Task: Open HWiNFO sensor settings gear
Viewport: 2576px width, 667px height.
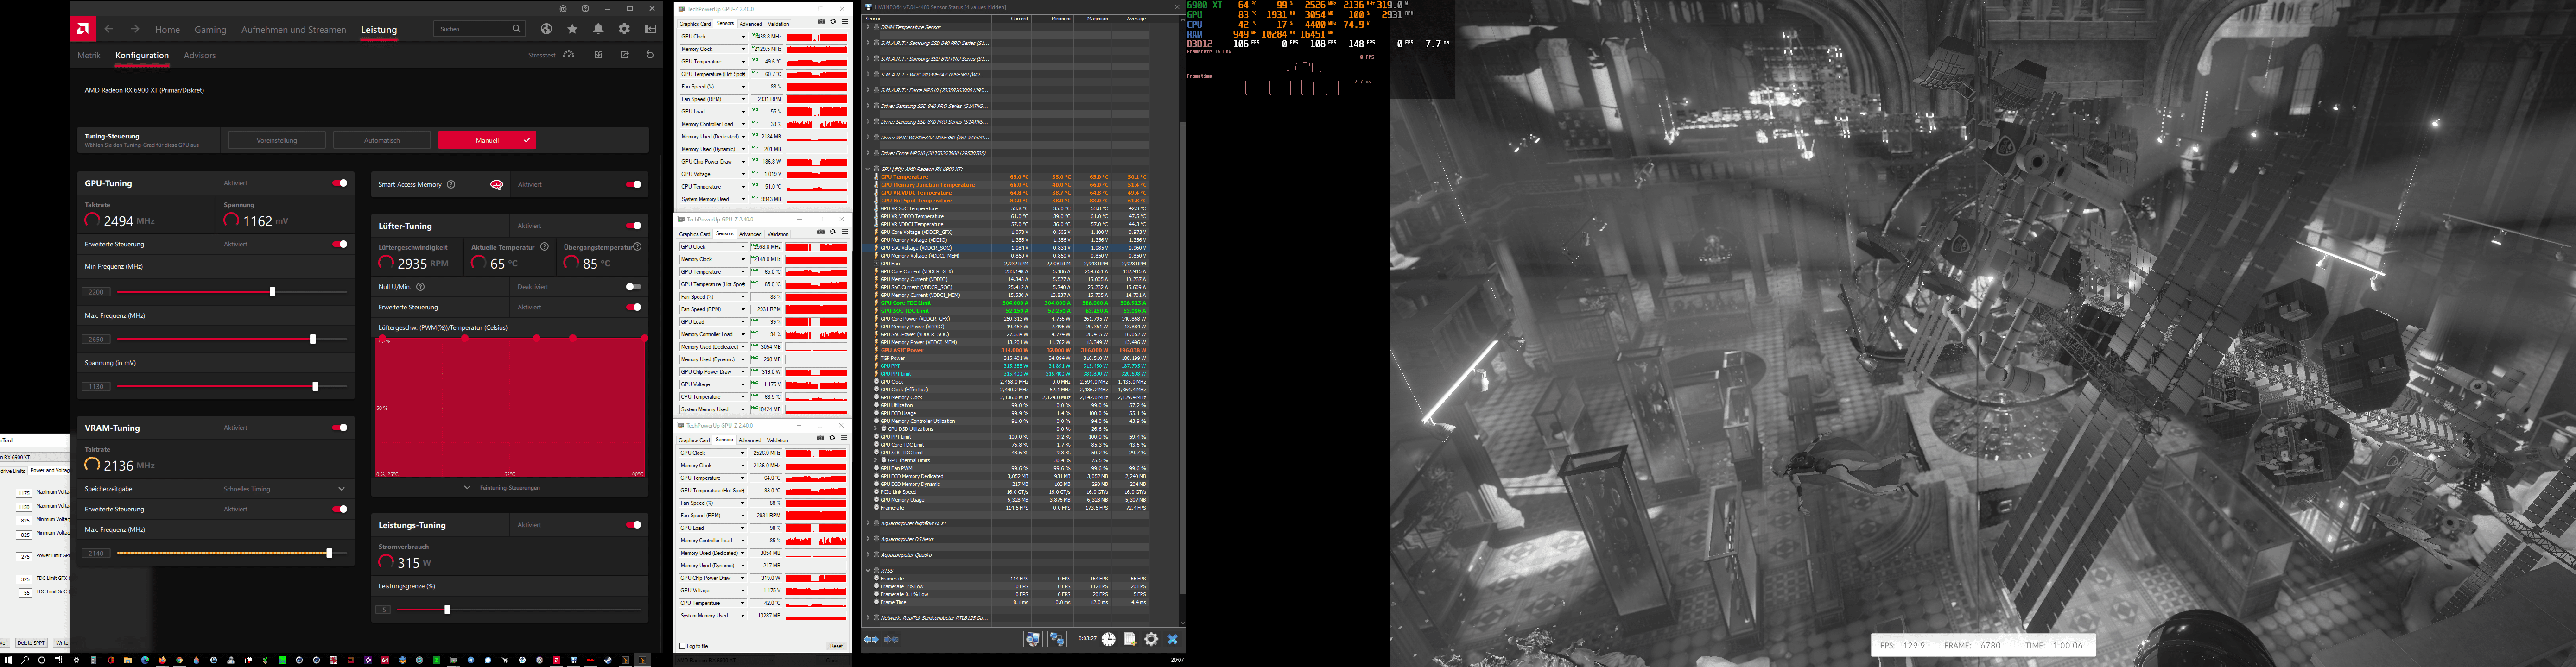Action: pos(1151,639)
